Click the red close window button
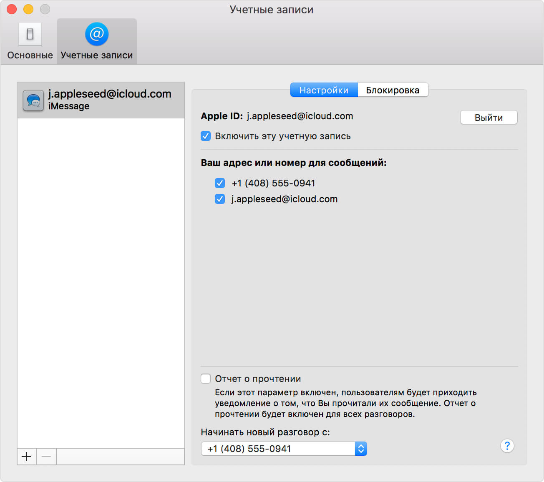The image size is (544, 482). point(12,9)
